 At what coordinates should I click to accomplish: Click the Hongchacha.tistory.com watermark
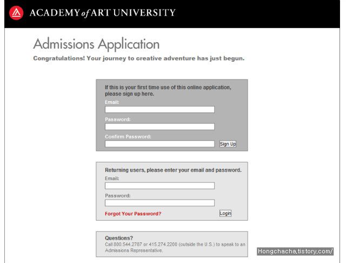coord(295,251)
